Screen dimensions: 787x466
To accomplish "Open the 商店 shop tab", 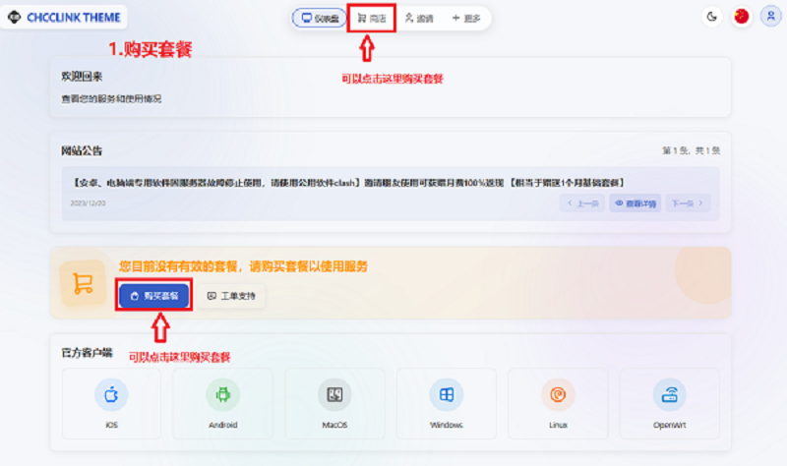I will [372, 18].
